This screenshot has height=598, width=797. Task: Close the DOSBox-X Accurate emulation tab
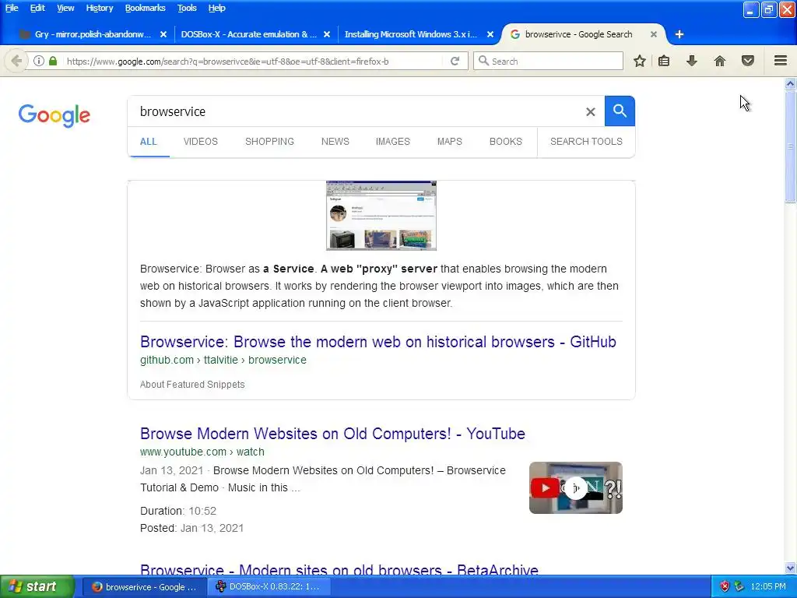[x=327, y=34]
